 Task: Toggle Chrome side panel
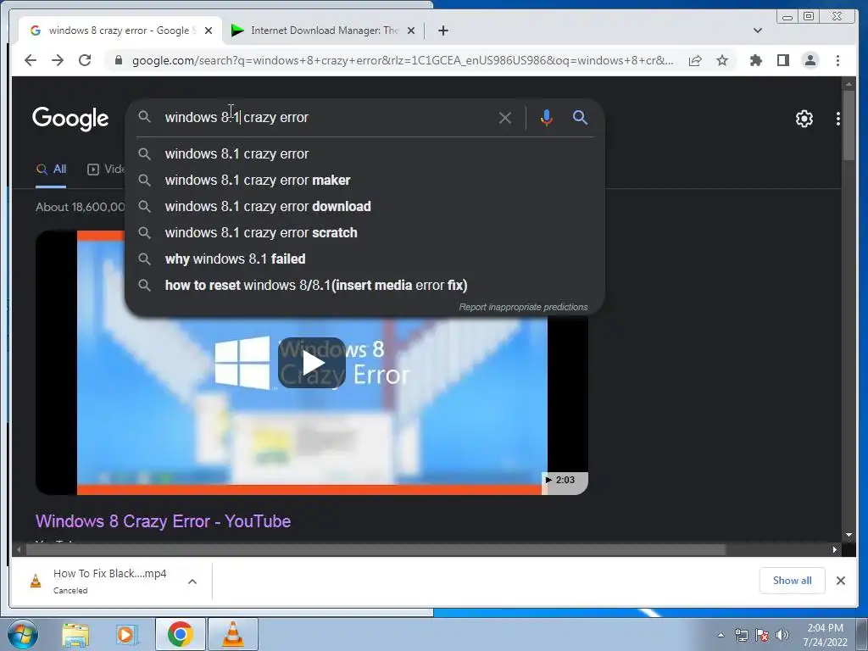pos(782,60)
